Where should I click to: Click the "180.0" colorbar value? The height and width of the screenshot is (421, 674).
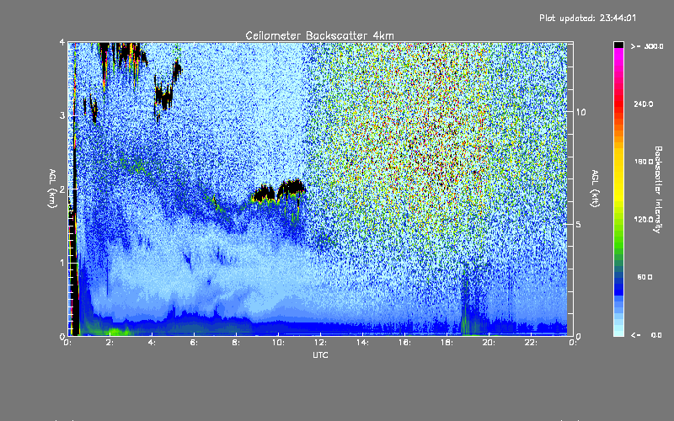click(x=644, y=162)
